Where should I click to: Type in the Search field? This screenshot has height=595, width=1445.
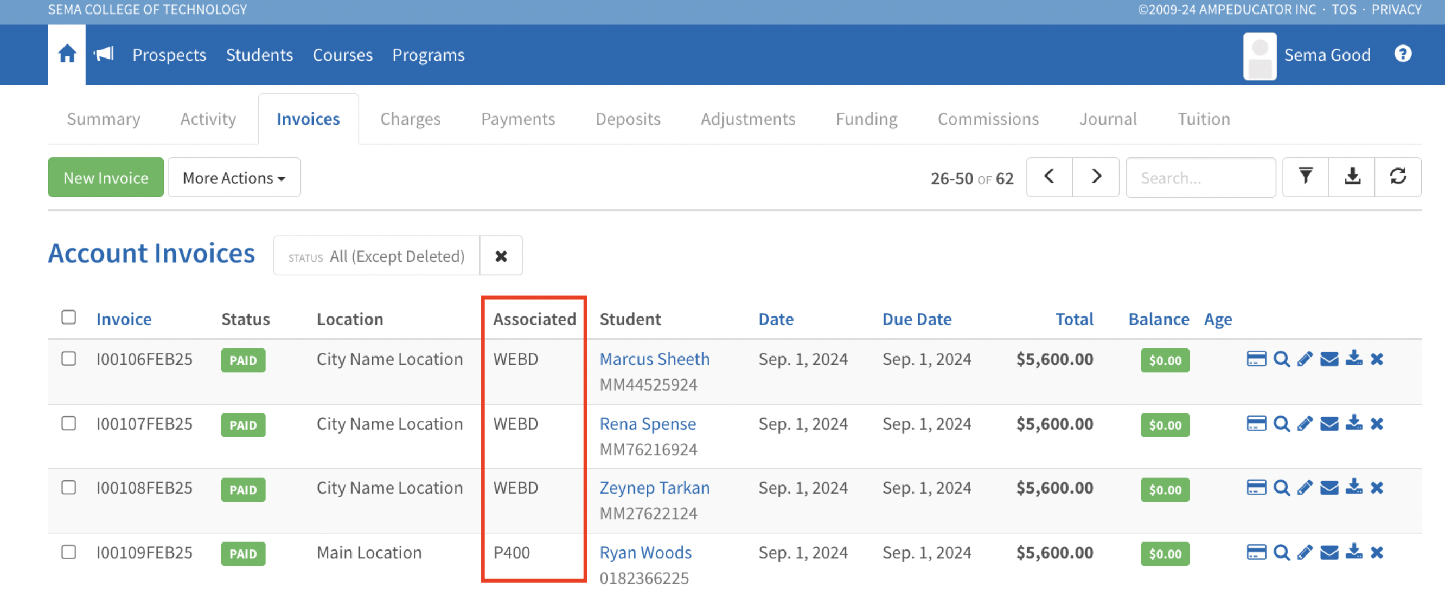(x=1200, y=178)
